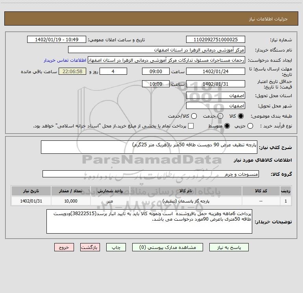303x293 pixels.
Task: Click the remaining time field 22:06:58
Action: [x=72, y=71]
